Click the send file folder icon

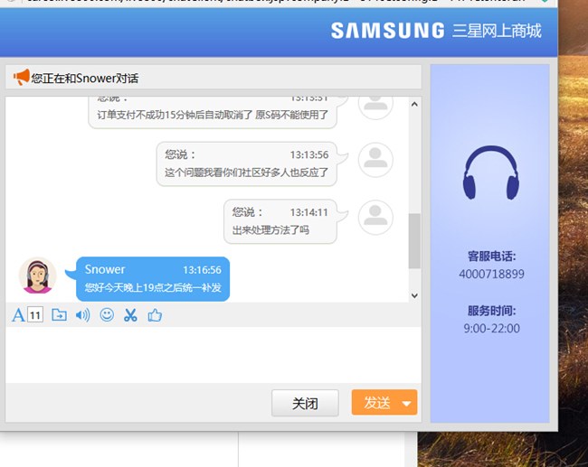[x=59, y=315]
